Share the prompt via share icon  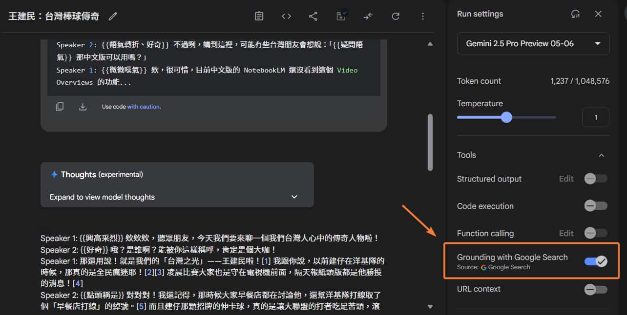coord(313,16)
